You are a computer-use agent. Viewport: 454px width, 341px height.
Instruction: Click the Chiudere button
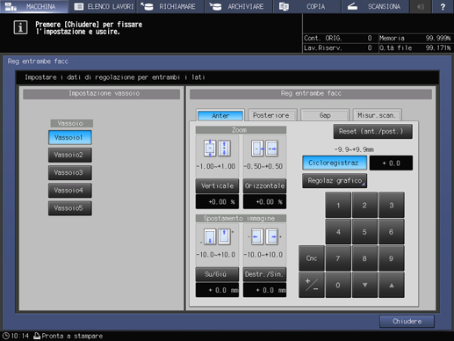407,322
